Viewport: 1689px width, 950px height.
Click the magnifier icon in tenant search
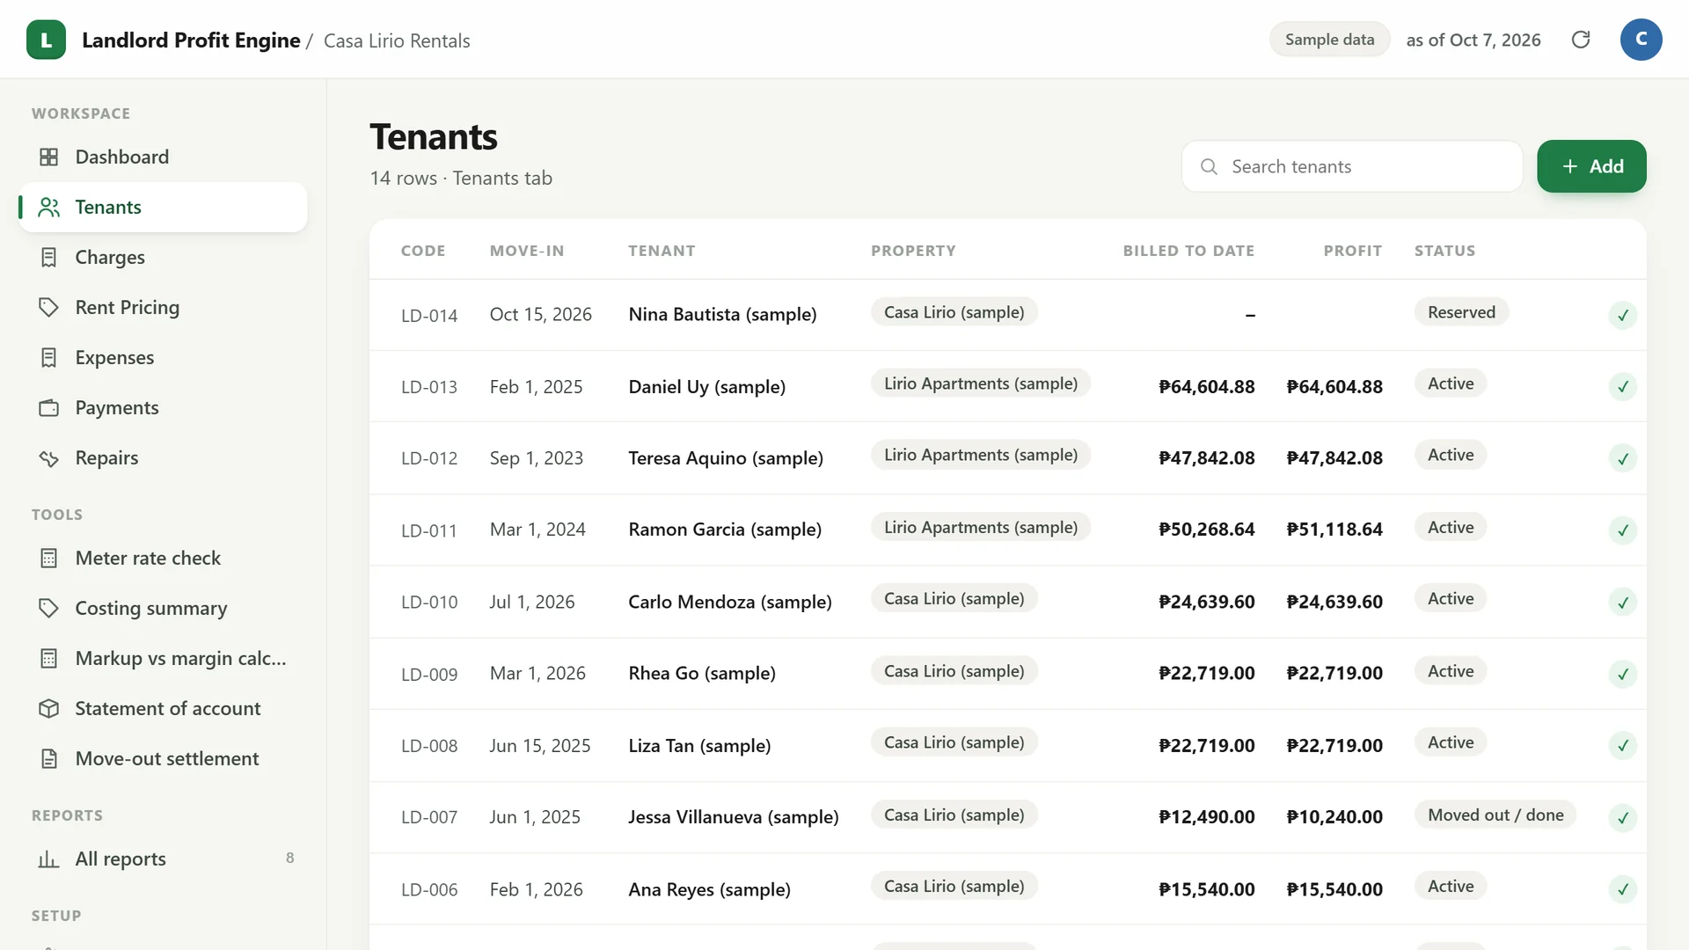tap(1209, 166)
